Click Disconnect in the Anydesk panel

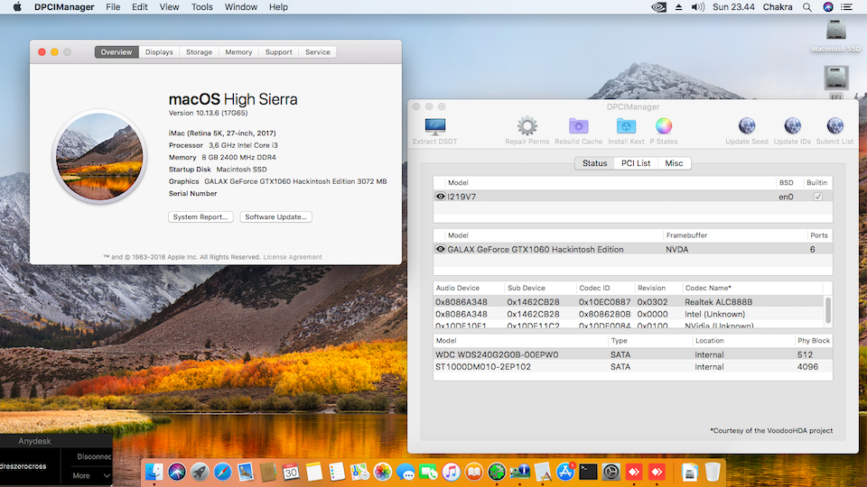coord(94,456)
